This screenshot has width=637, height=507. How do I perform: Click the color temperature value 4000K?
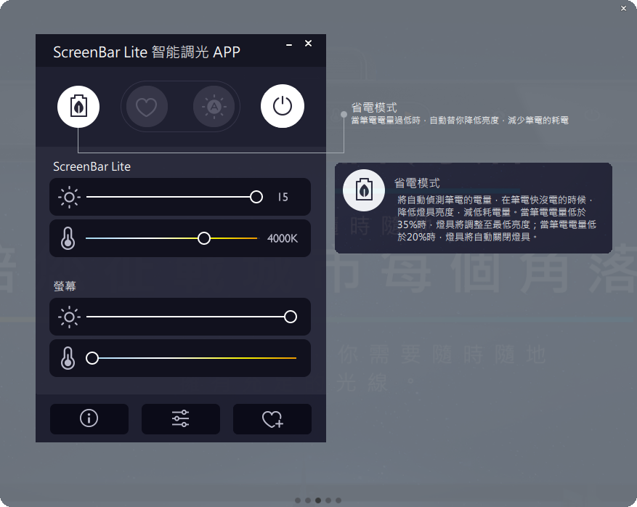[283, 238]
